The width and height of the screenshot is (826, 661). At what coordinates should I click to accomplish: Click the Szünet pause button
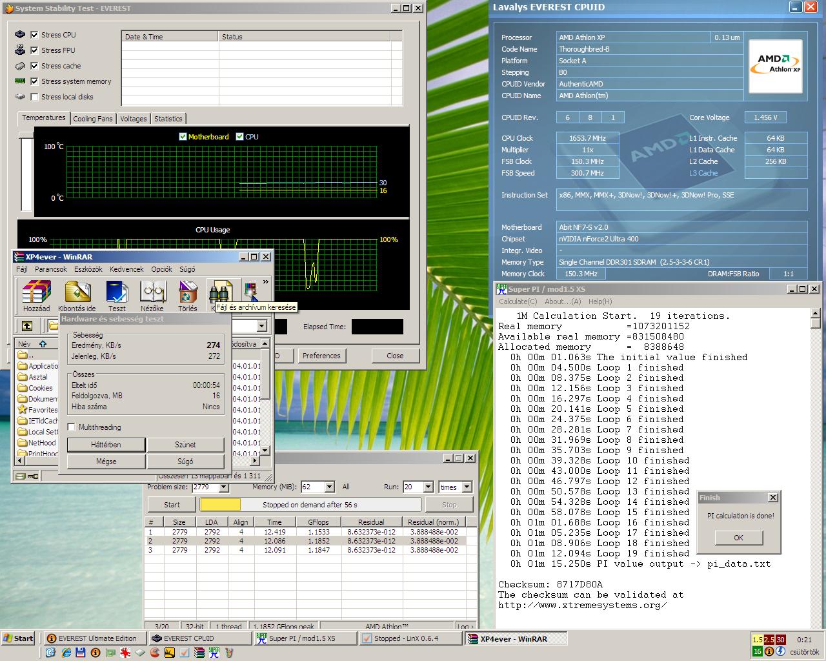pos(185,445)
